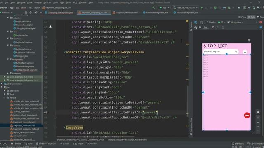This screenshot has width=264, height=148.
Task: Open Pixel 3a API 30 device dropdown
Action: click(x=185, y=7)
